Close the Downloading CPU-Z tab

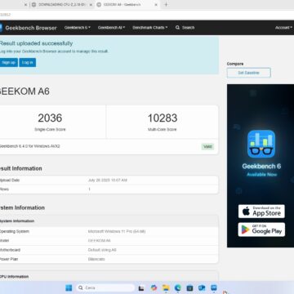pos(91,5)
